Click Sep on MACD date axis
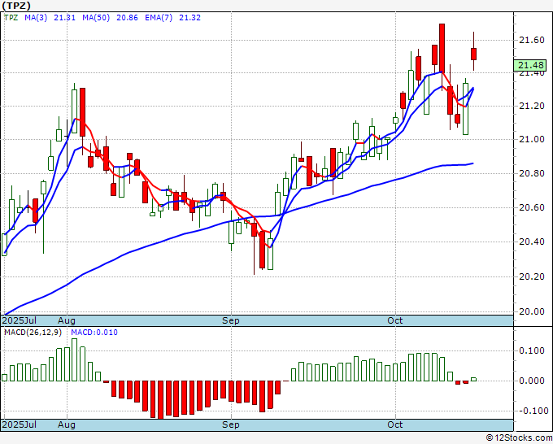Screen dimensions: 553x444 click(231, 424)
